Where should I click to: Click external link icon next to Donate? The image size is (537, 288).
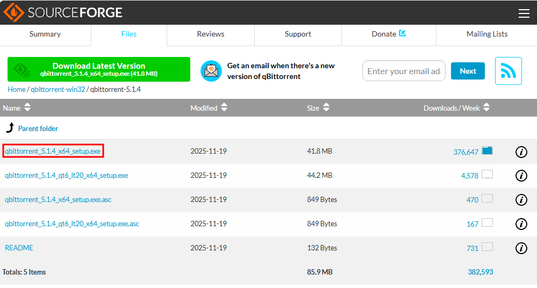[x=403, y=33]
